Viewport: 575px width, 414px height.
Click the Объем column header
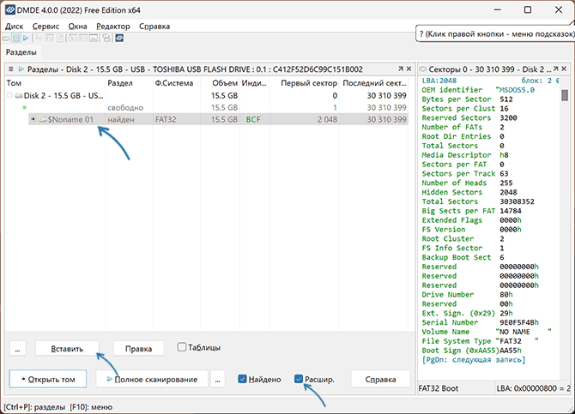coord(220,83)
